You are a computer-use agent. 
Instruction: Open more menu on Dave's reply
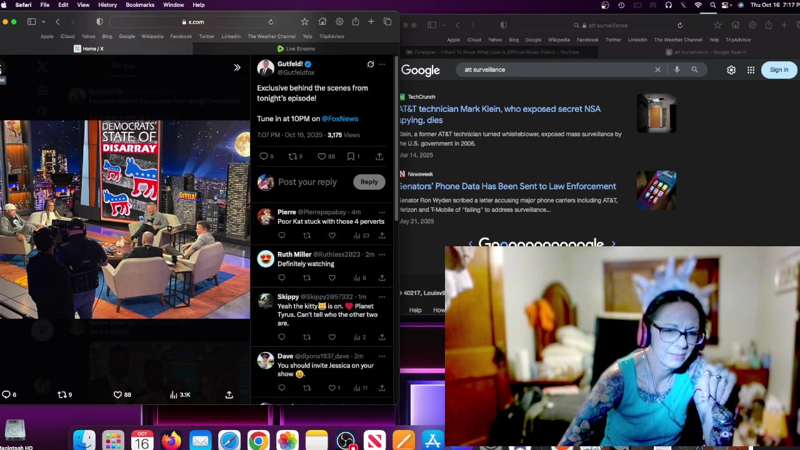click(382, 356)
